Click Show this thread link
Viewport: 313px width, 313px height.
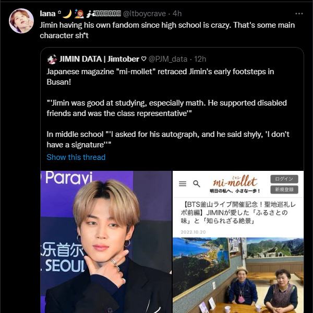76,157
